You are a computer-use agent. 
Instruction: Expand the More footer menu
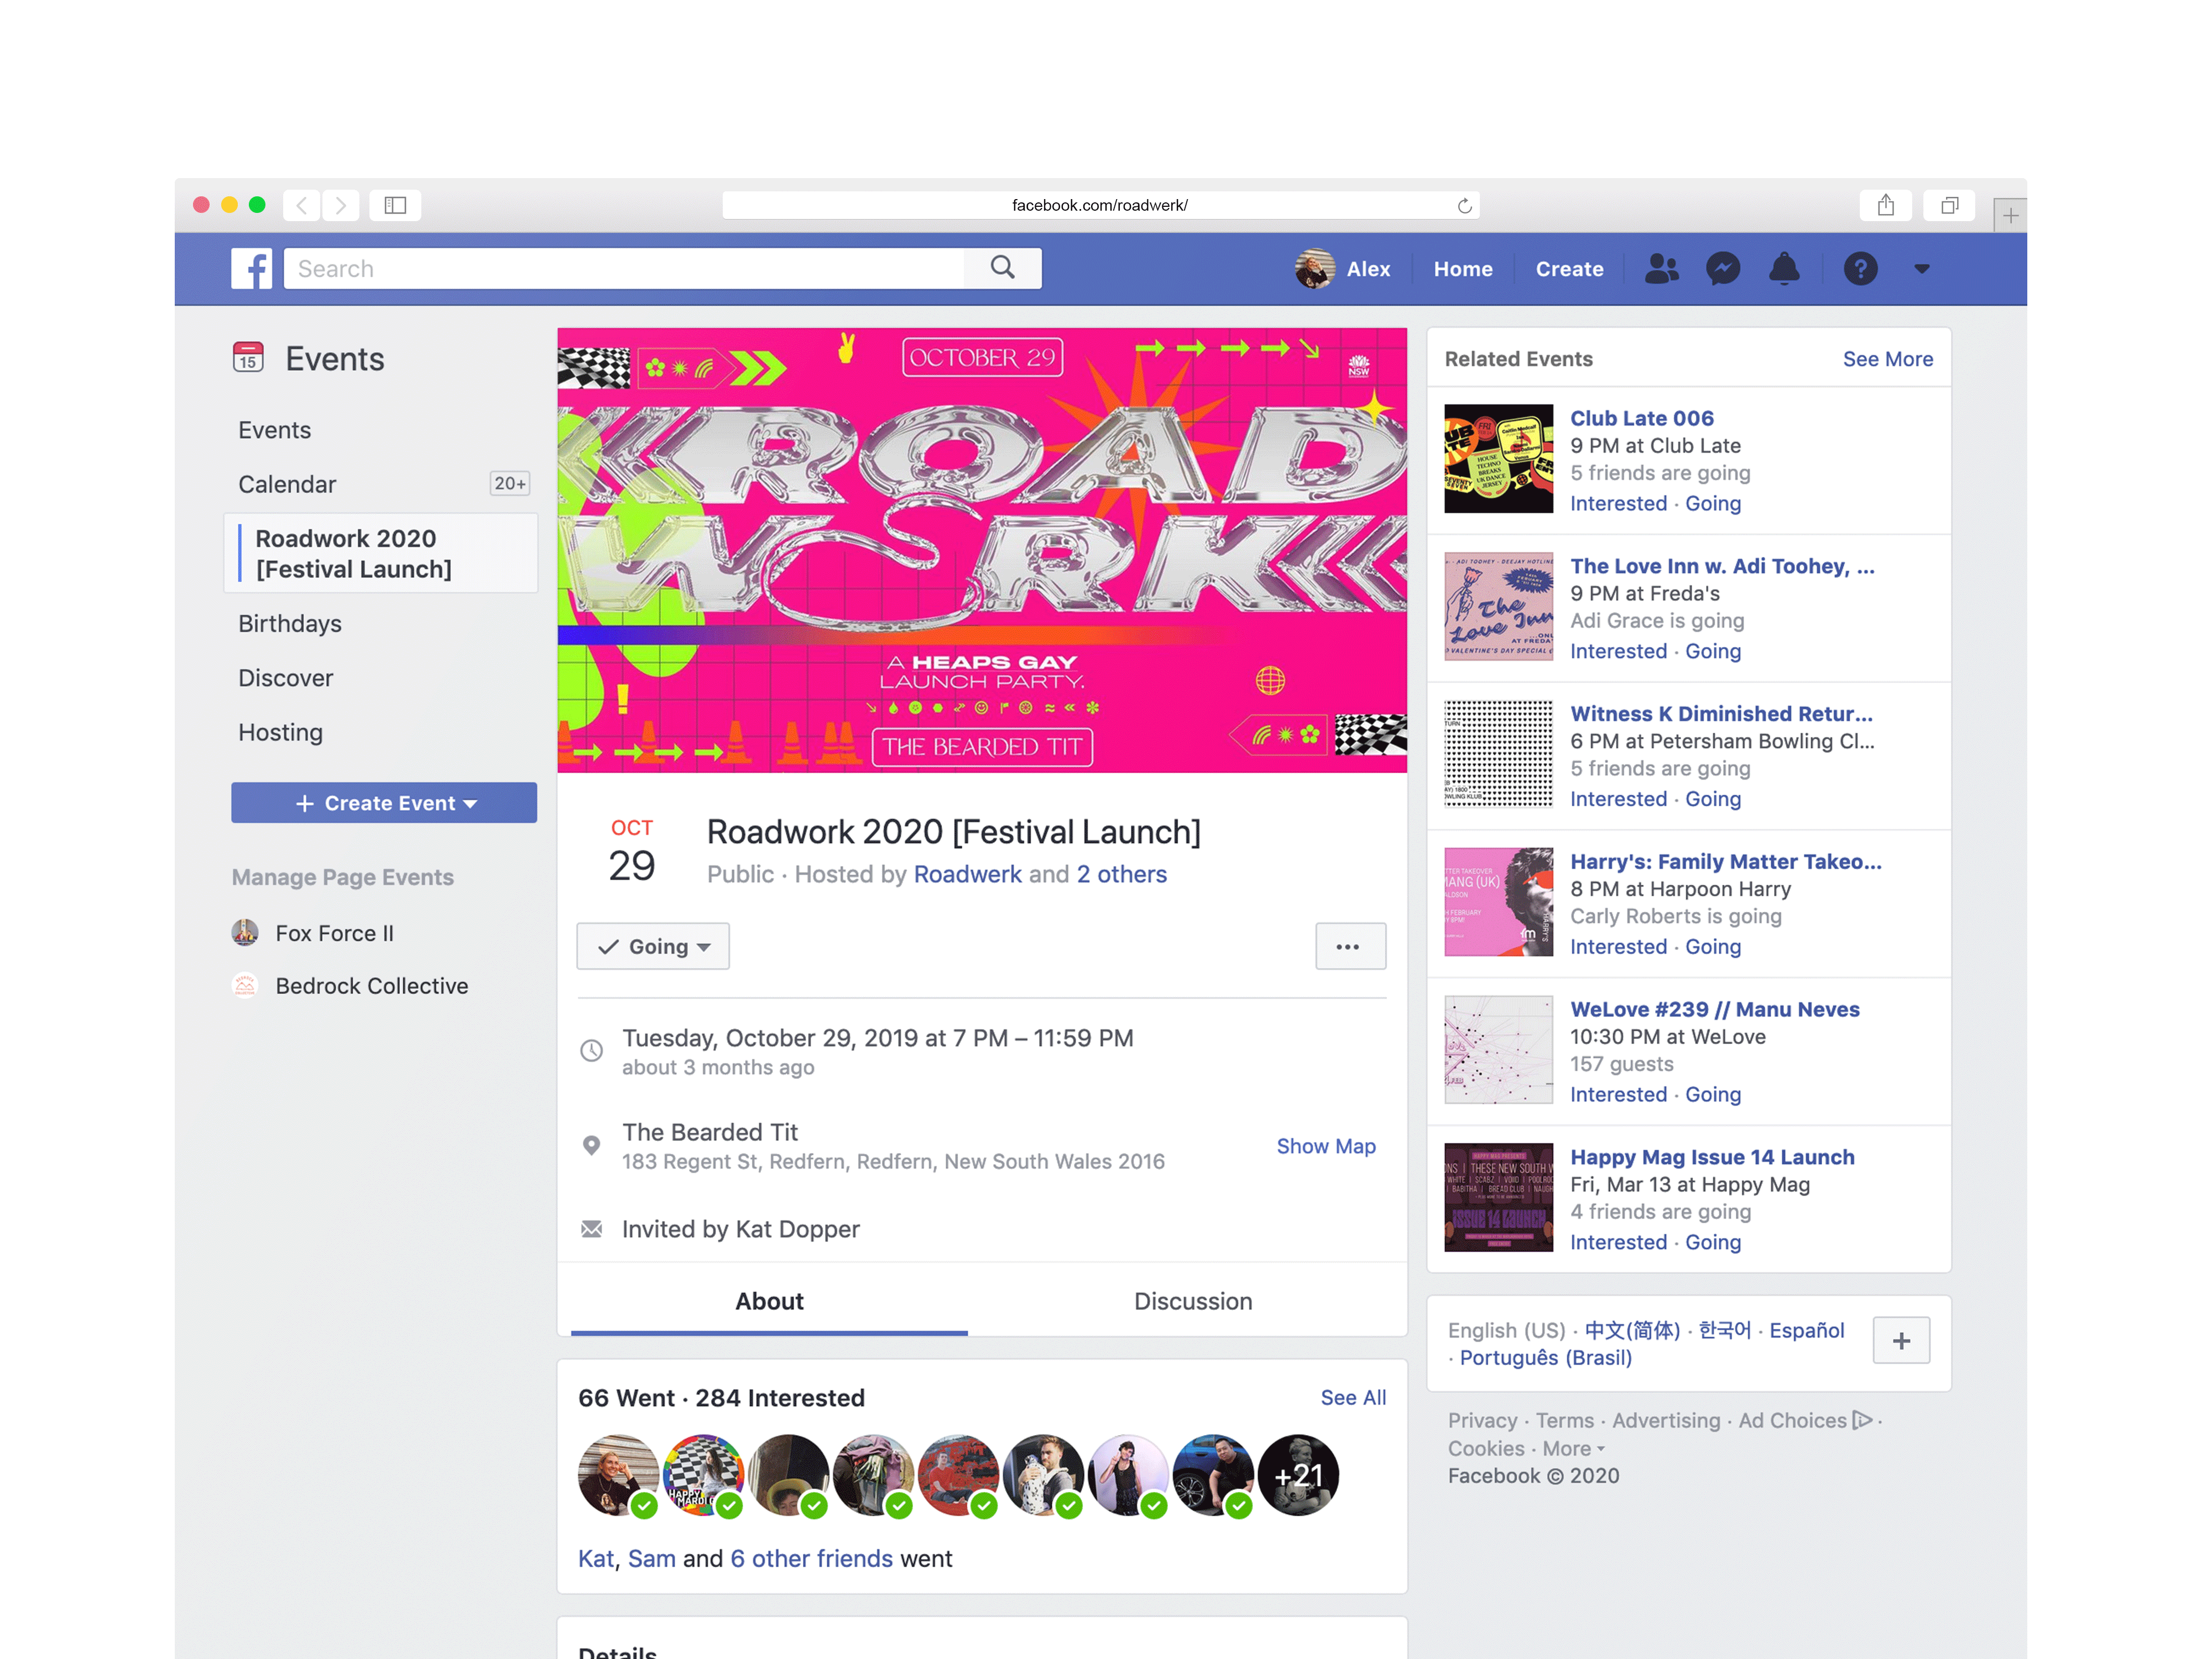point(1573,1448)
